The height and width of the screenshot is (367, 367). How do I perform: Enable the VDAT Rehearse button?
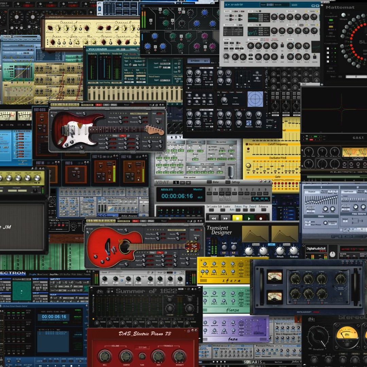coord(263,210)
